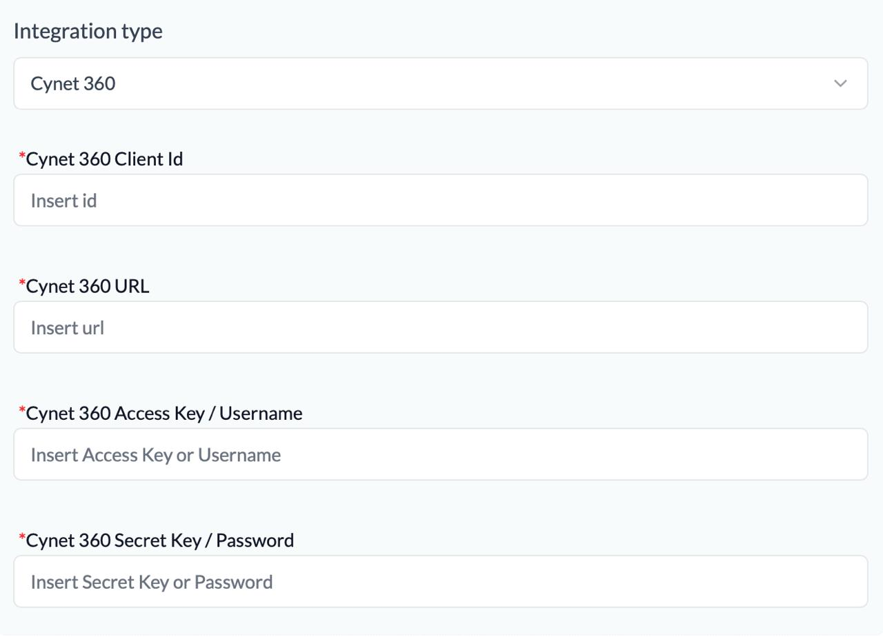Click the 'Cynet 360 Access Key / Username' label

click(x=164, y=413)
